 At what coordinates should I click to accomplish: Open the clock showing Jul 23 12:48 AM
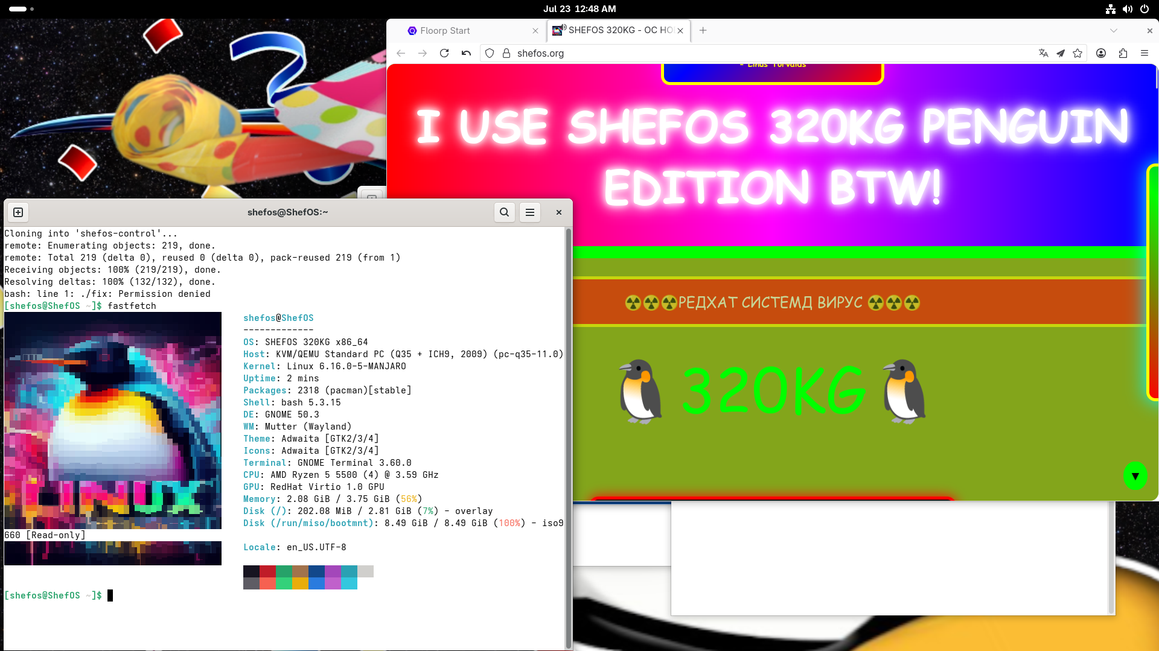tap(579, 9)
